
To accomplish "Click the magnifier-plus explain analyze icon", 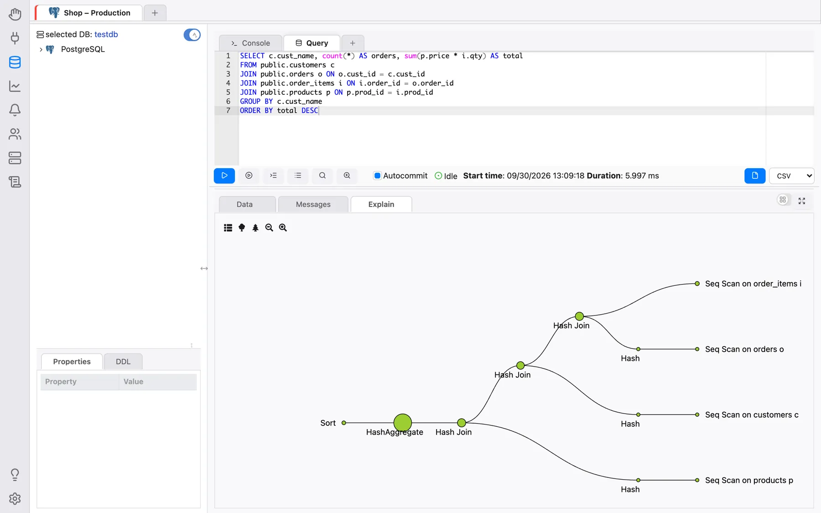I will [347, 176].
